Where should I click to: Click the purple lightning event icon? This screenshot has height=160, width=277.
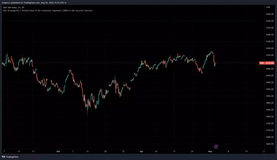click(216, 146)
